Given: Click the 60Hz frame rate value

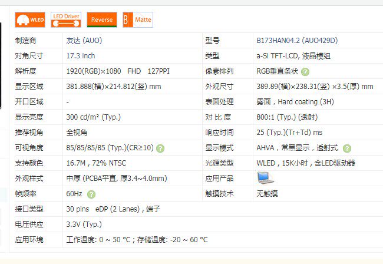Looking at the screenshot, I should point(74,194).
